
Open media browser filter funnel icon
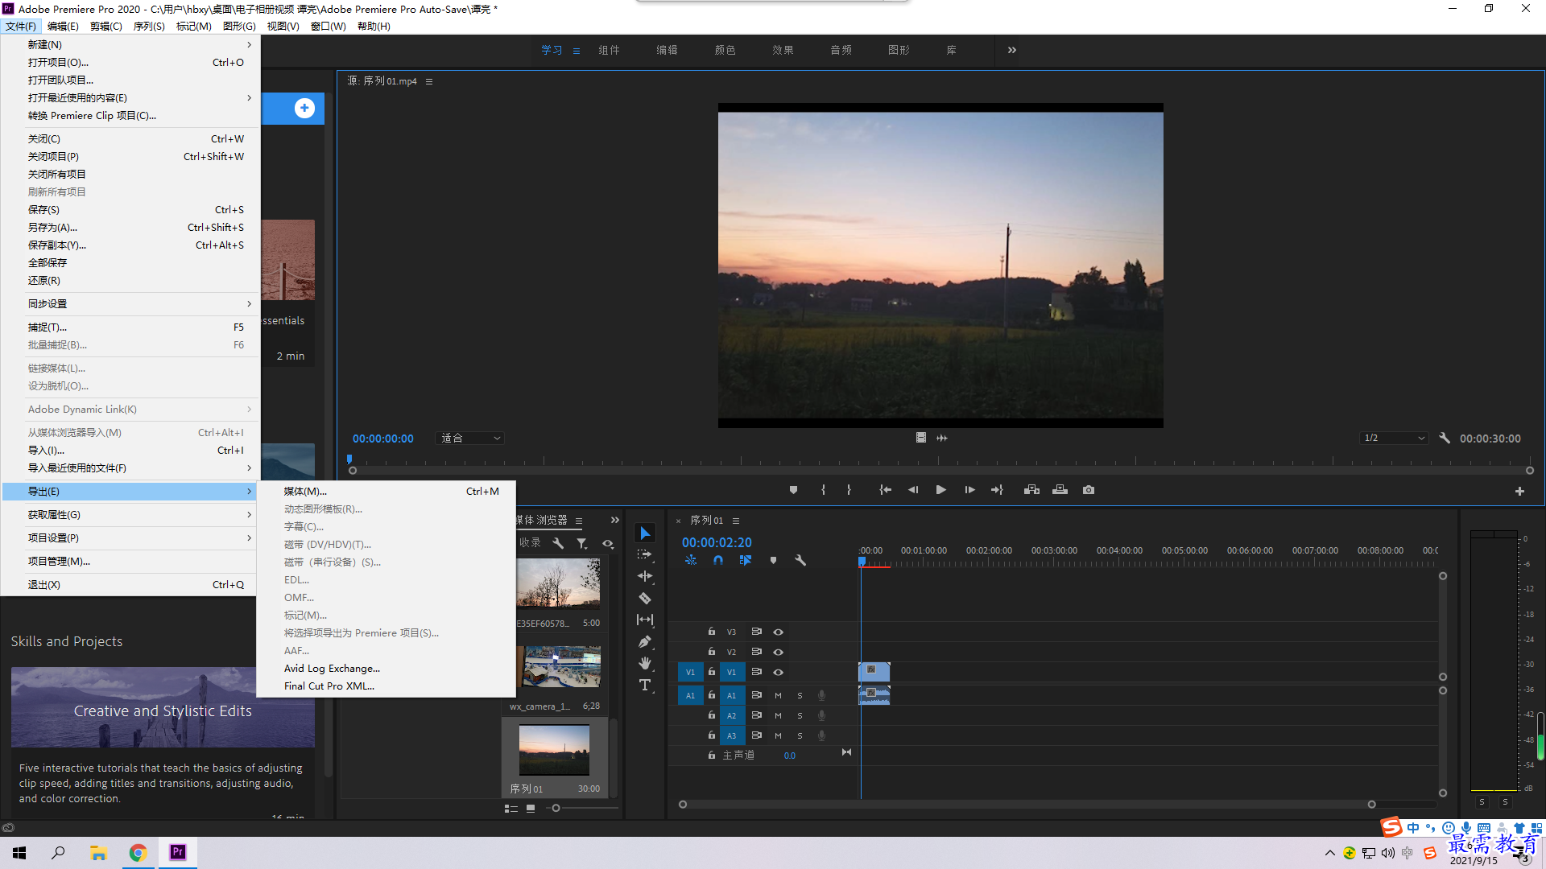point(582,543)
